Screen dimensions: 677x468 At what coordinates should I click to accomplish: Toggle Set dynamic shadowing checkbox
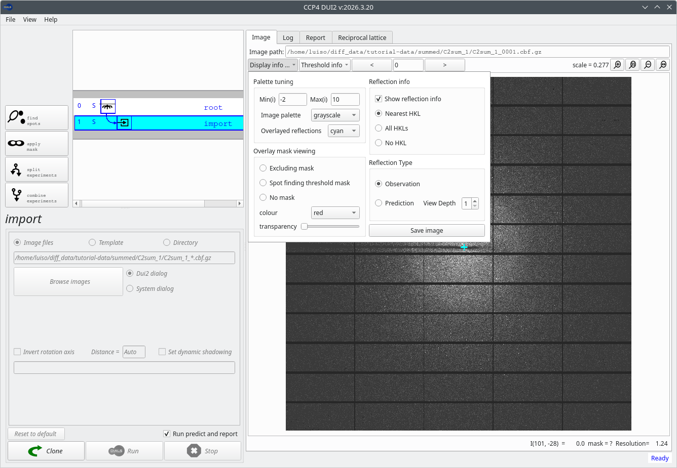tap(162, 352)
